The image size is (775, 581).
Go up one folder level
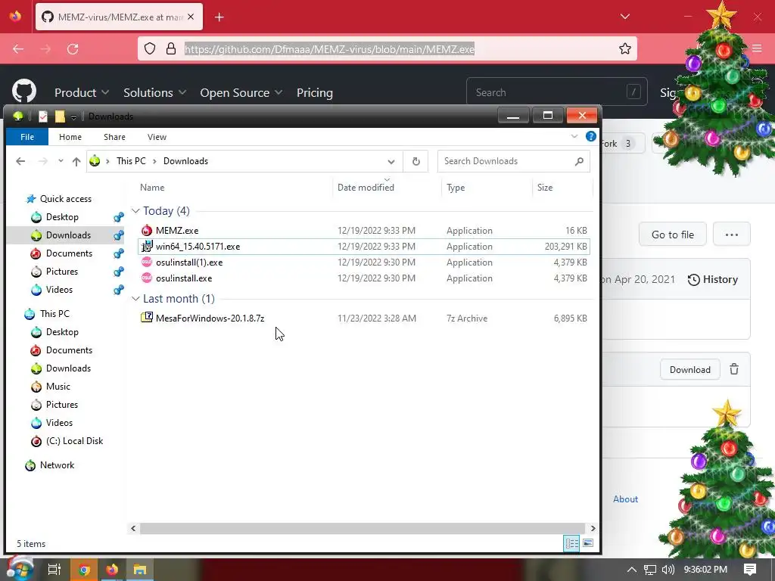pyautogui.click(x=76, y=161)
